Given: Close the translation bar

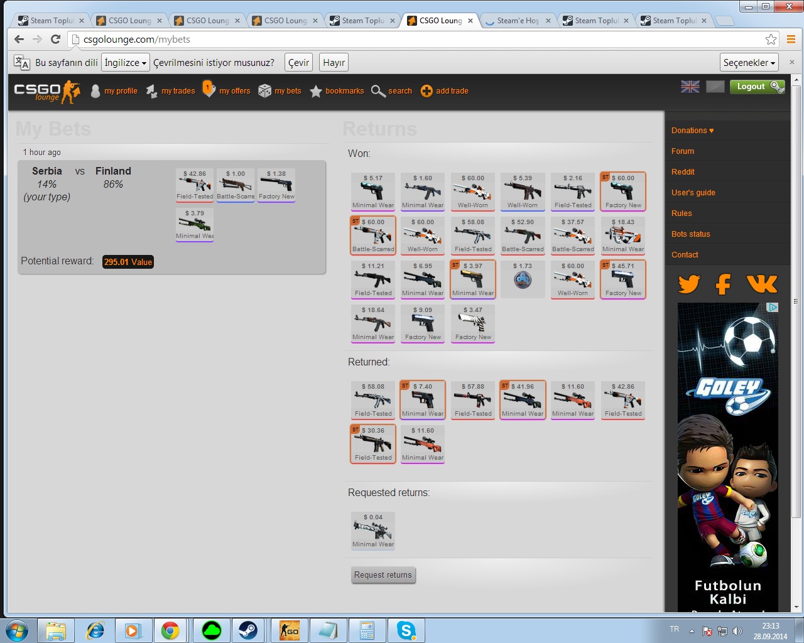Looking at the screenshot, I should [x=791, y=62].
